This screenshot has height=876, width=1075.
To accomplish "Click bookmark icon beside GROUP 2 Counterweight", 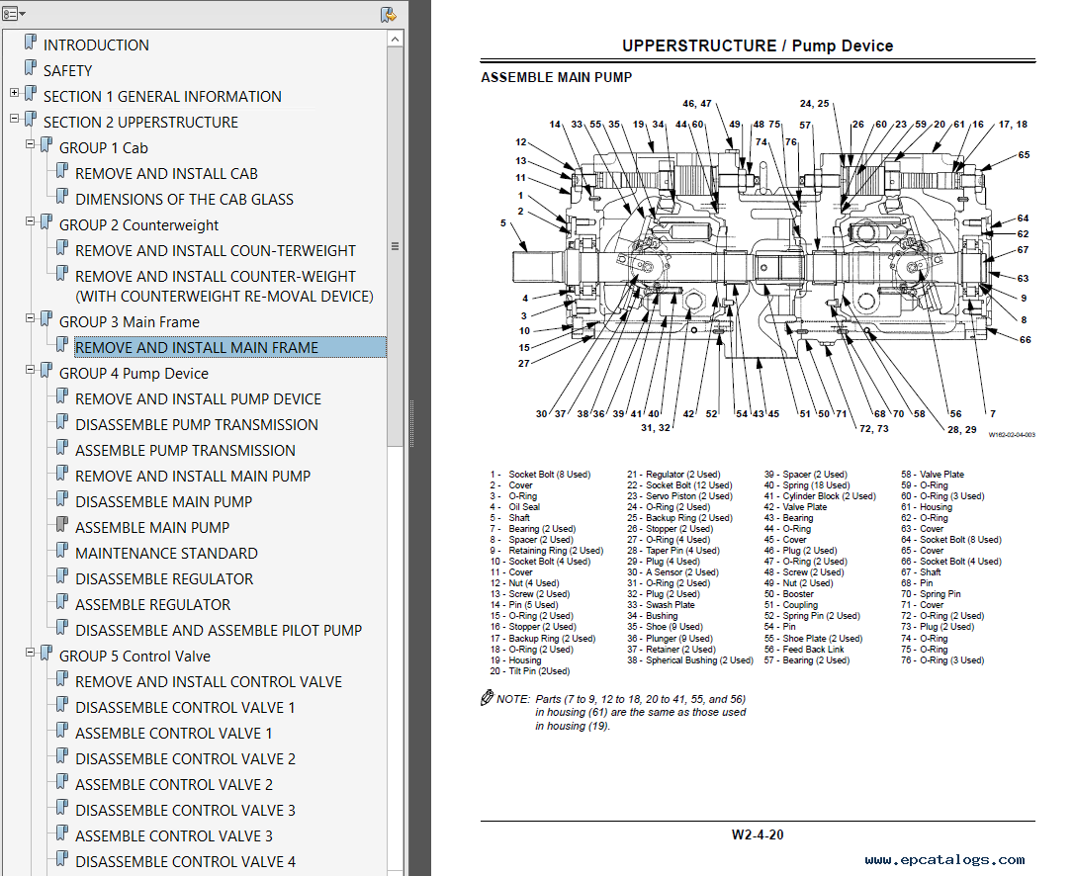I will [45, 222].
